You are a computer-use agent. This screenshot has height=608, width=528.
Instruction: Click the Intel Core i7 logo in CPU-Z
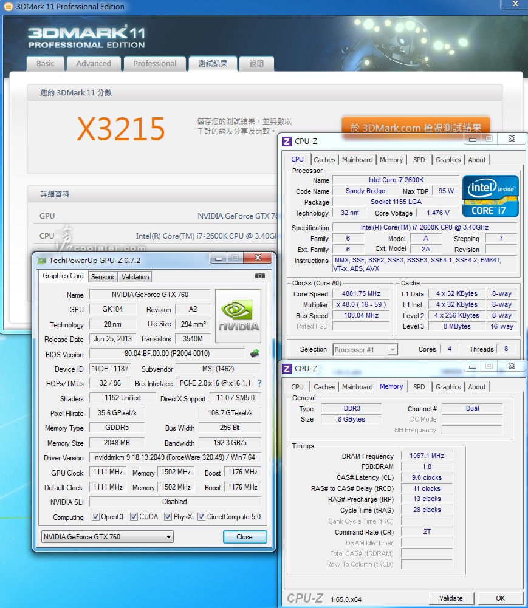point(490,196)
